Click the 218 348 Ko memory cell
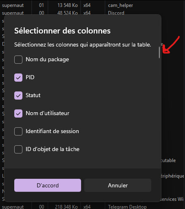This screenshot has width=185, height=209. tap(66, 207)
